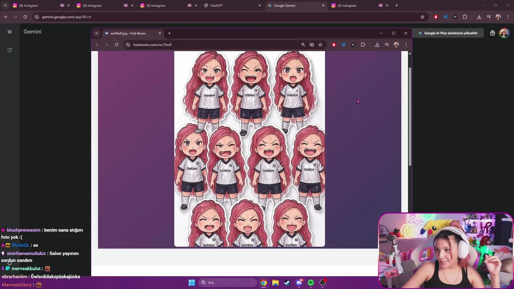Click the red-haired chibi sticker image
Screen dimensions: 514x289
pos(249,149)
